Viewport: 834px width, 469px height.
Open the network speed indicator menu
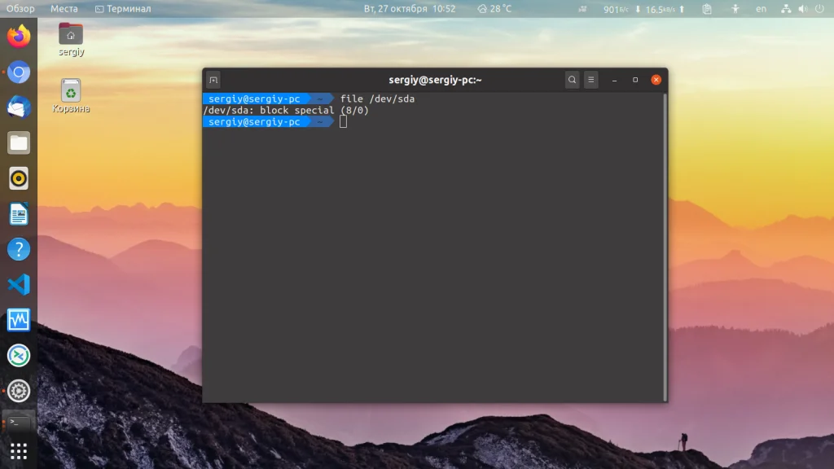tap(643, 8)
